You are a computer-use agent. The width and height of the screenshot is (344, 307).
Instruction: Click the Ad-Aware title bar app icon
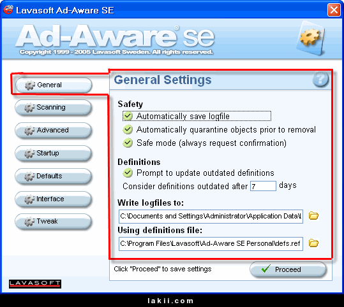tap(8, 10)
